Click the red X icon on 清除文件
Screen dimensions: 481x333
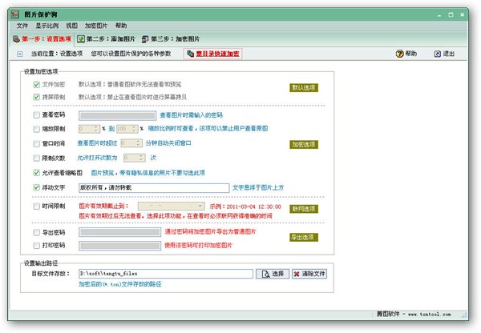coord(297,274)
